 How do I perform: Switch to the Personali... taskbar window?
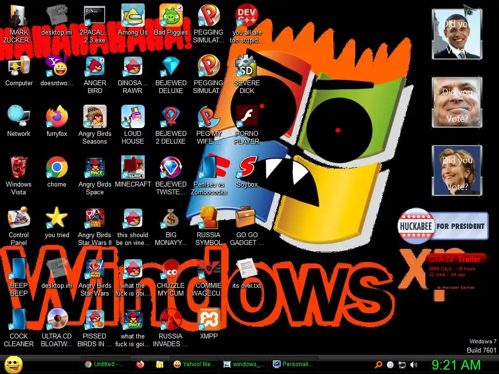(x=294, y=364)
